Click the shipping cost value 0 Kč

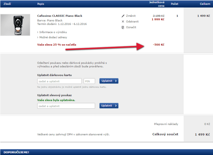[x=207, y=124]
